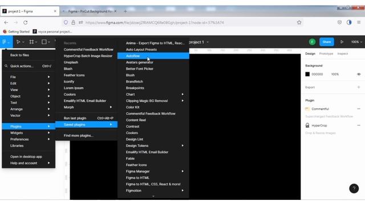Reload the browser page
The image size is (365, 205).
(25, 23)
